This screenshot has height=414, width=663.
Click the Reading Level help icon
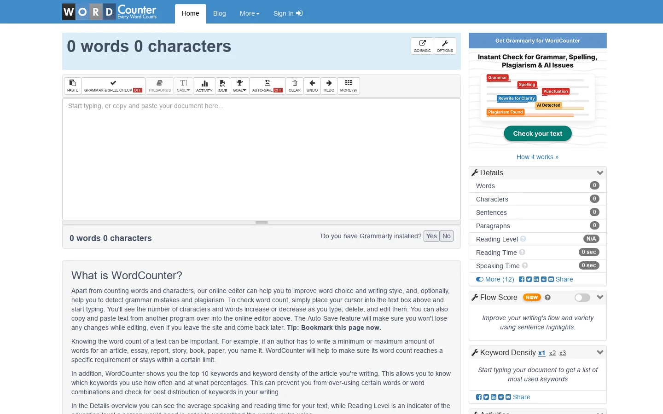coord(523,239)
